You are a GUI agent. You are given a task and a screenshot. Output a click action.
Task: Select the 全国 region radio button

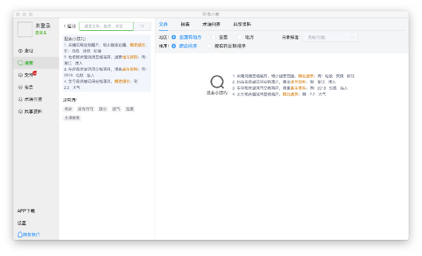coord(214,37)
